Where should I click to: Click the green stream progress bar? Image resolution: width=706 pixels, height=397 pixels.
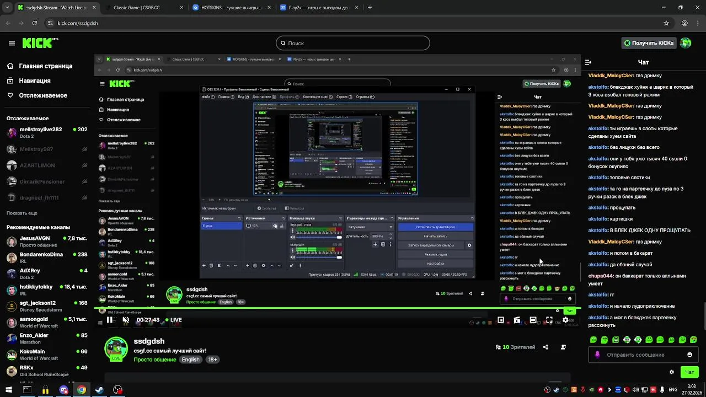tap(336, 308)
